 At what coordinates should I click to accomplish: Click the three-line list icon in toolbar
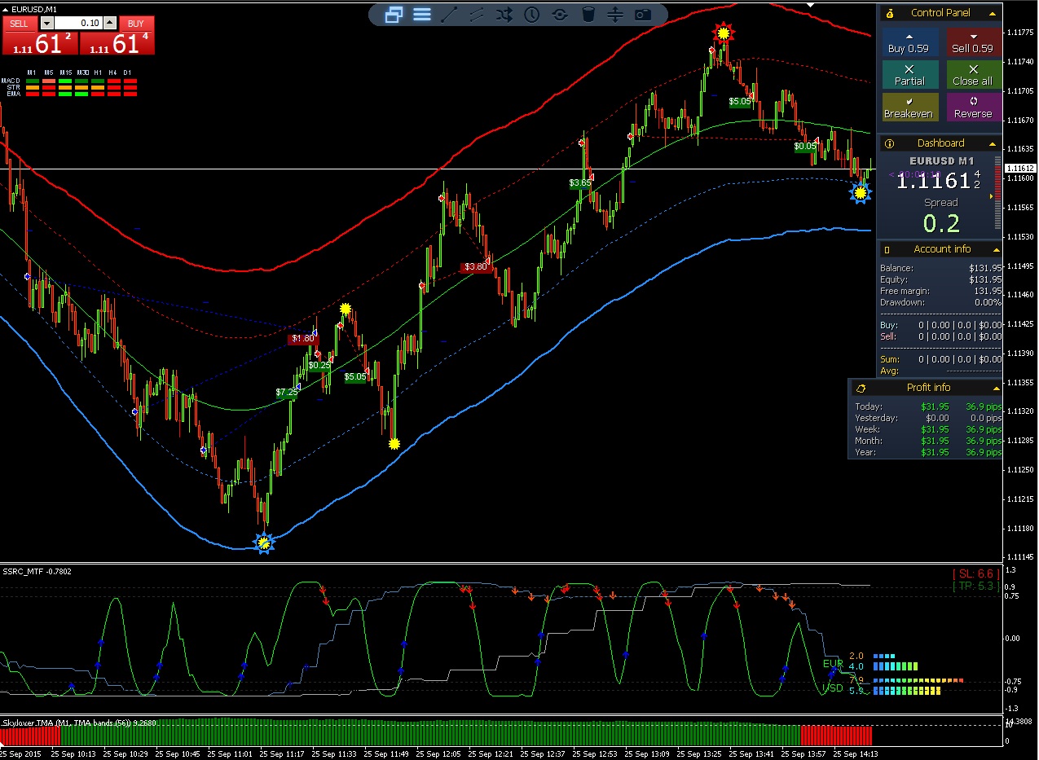422,14
